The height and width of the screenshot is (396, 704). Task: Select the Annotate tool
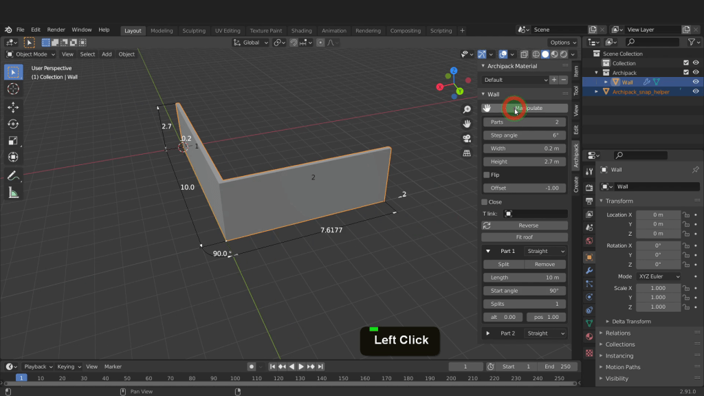pyautogui.click(x=12, y=176)
